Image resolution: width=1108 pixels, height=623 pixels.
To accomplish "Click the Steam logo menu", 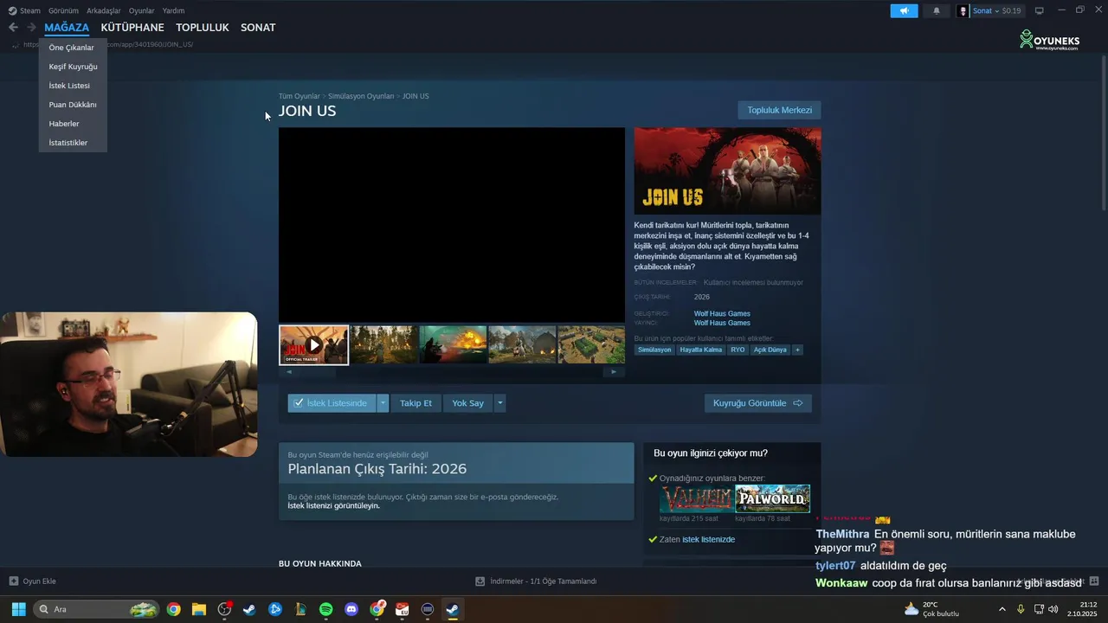I will 24,10.
